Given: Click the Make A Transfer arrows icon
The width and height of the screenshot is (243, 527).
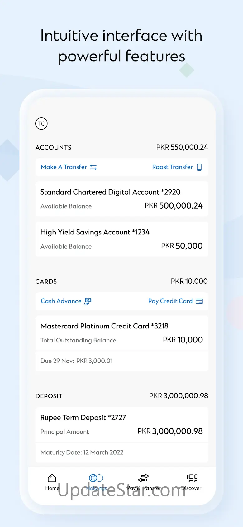Looking at the screenshot, I should point(93,167).
